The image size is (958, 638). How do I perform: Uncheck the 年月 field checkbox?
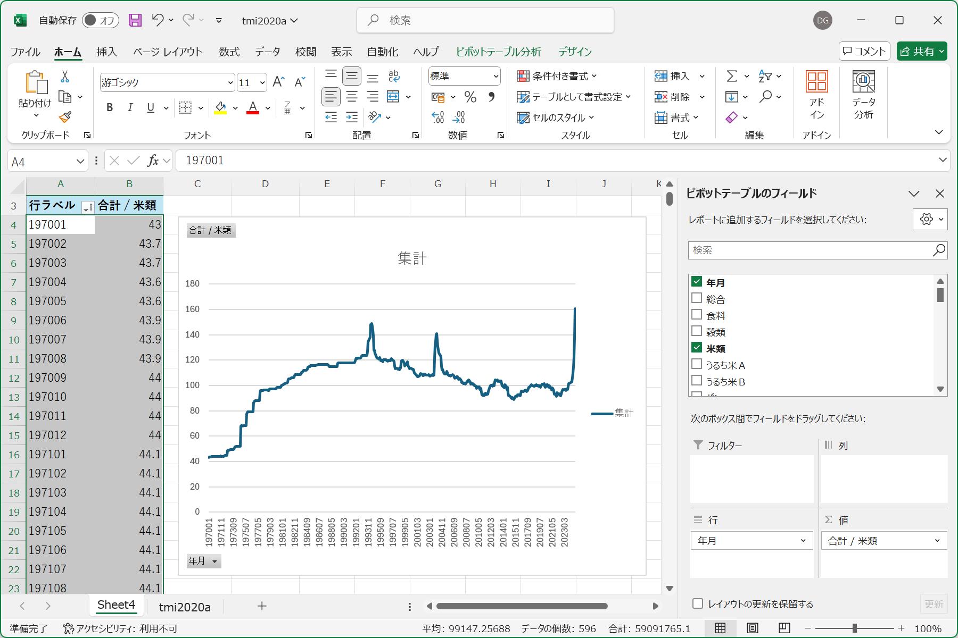(x=697, y=281)
